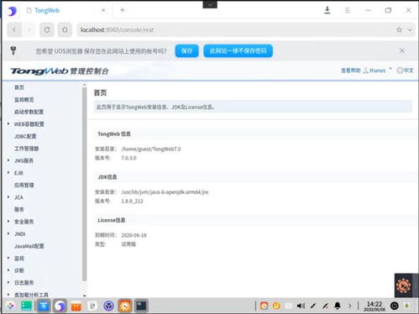Image resolution: width=419 pixels, height=314 pixels.
Task: Open a new browser tab with plus
Action: pos(123,10)
